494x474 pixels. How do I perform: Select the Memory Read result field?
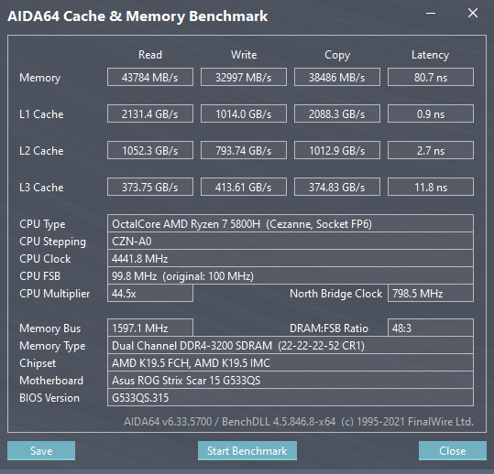(150, 77)
